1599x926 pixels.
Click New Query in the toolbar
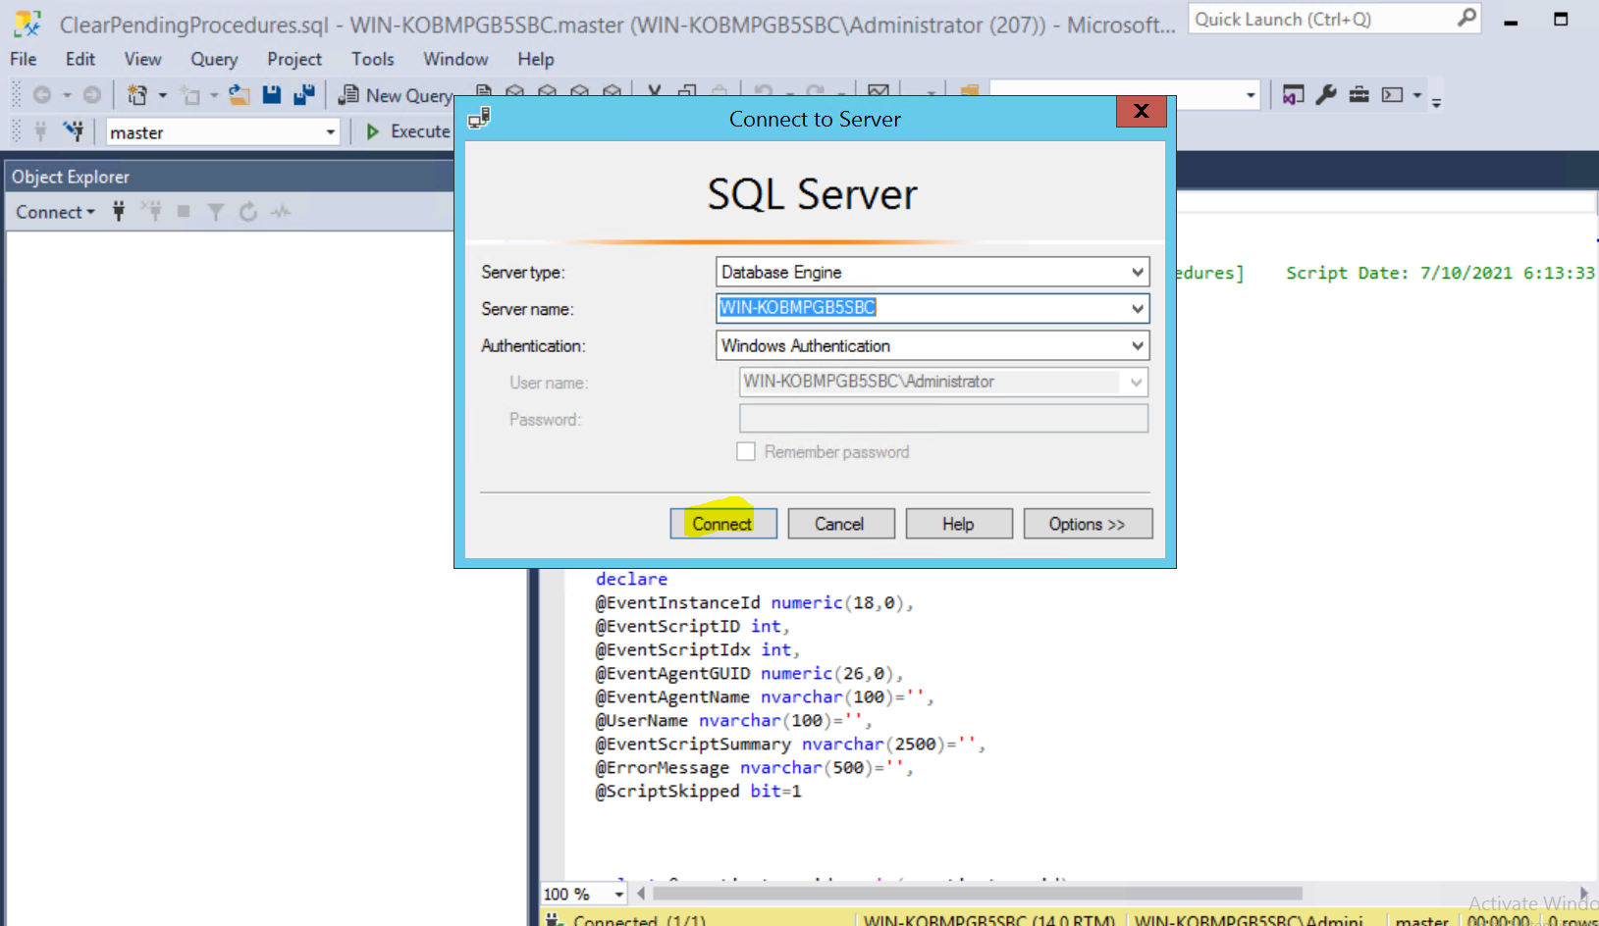pyautogui.click(x=396, y=95)
